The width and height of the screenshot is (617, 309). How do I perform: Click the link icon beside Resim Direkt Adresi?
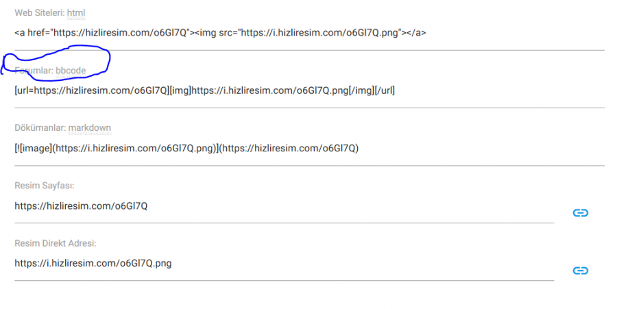(x=580, y=271)
